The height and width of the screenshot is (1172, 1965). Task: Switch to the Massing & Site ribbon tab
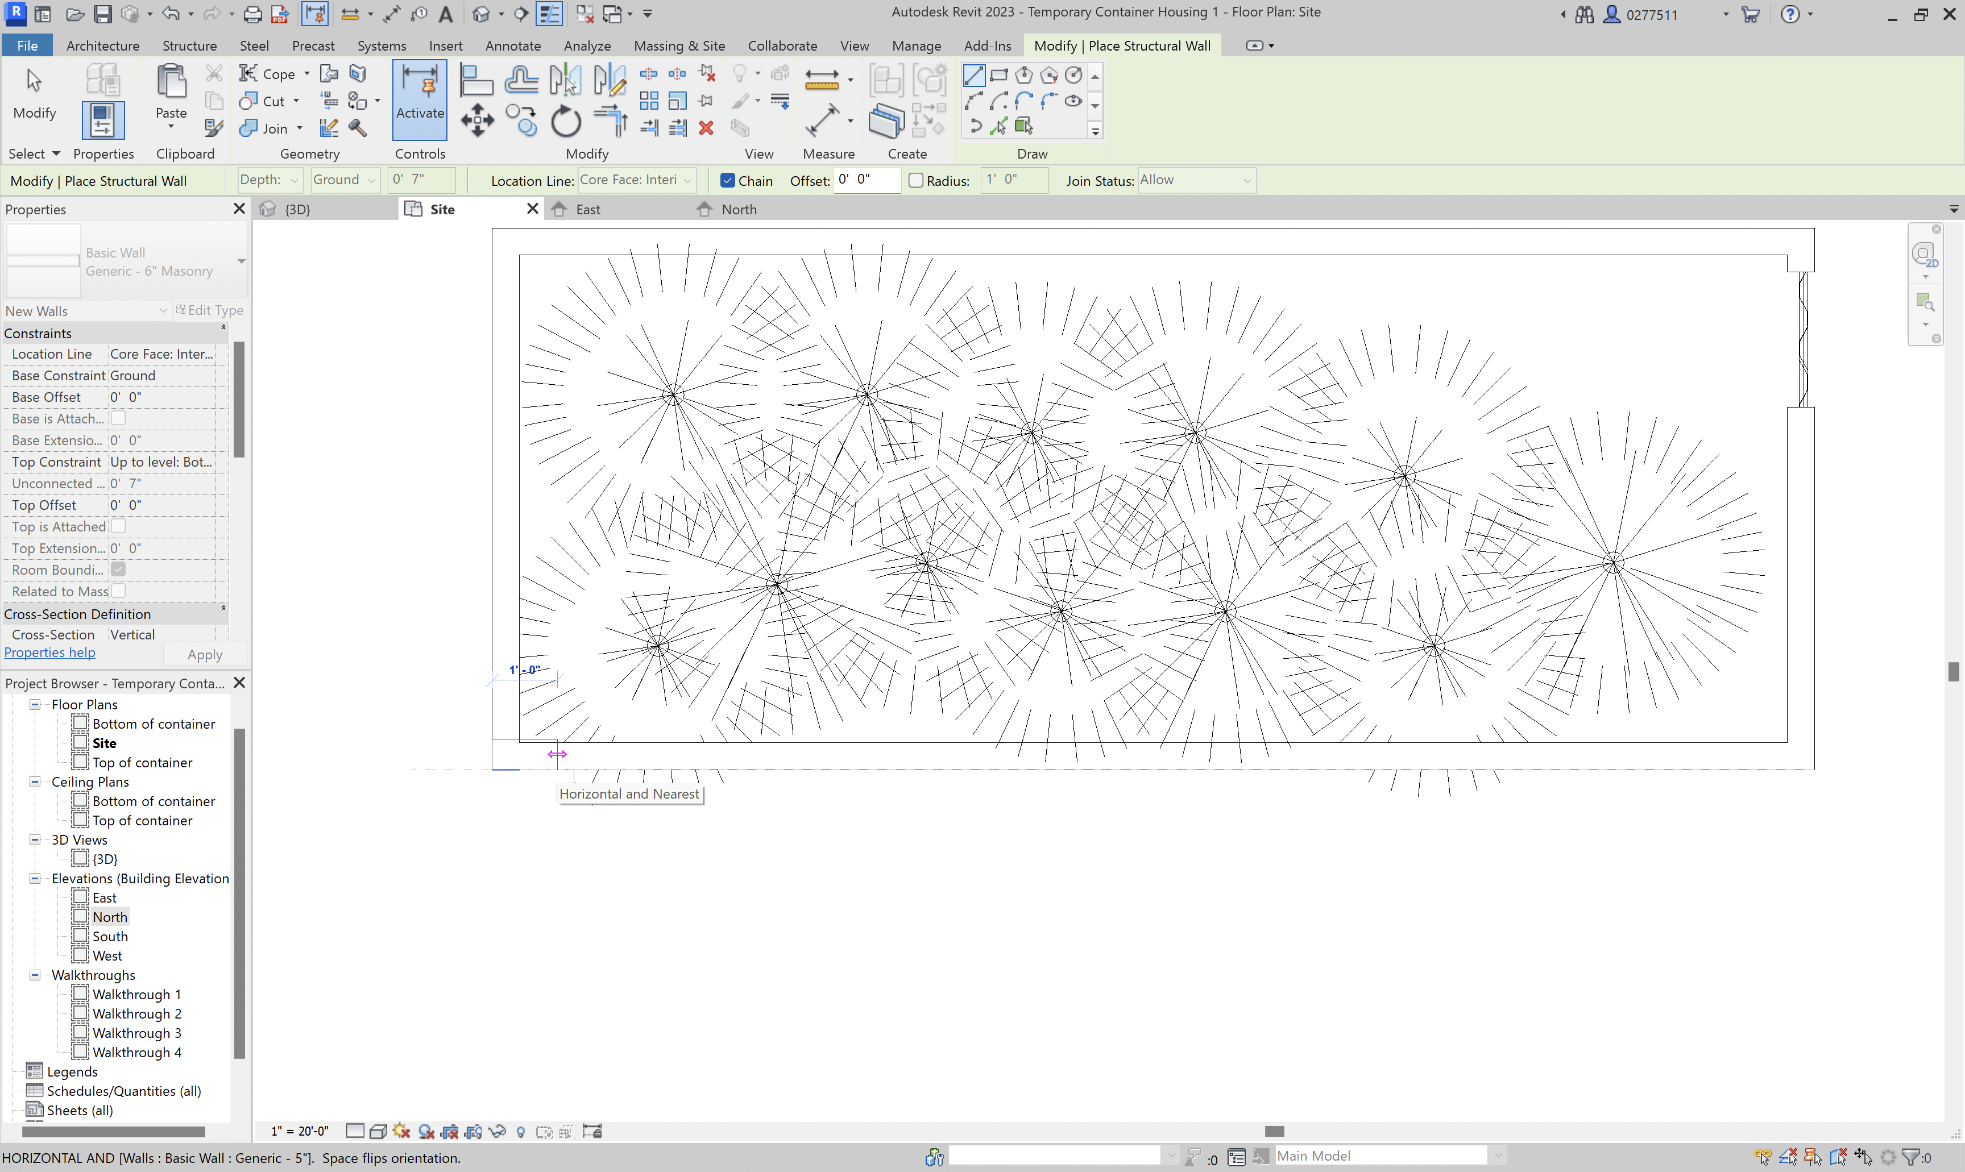coord(679,45)
